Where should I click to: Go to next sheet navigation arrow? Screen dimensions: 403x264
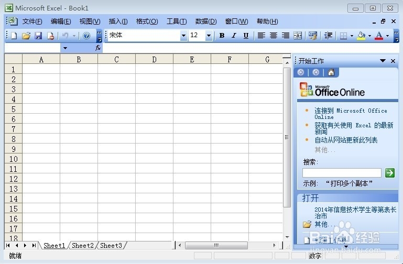tap(25, 246)
